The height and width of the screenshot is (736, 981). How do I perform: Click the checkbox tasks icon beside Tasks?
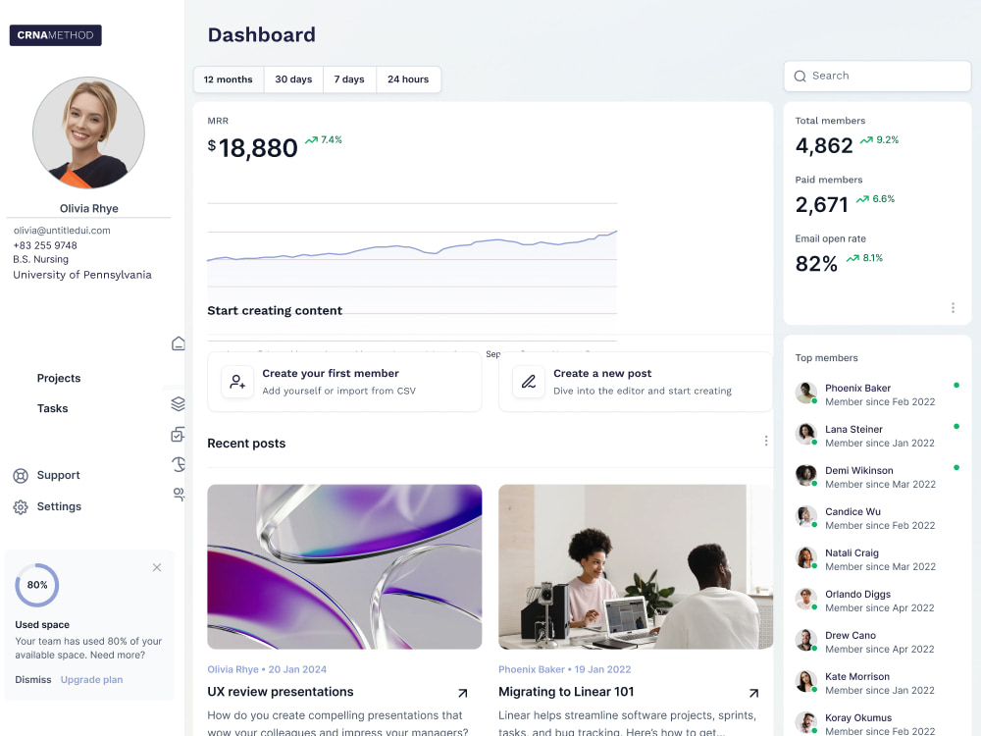[x=179, y=435]
